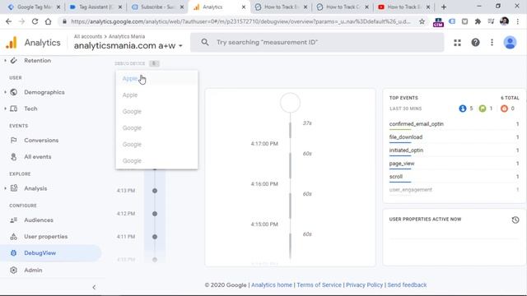Collapse the sidebar with left chevron
This screenshot has height=296, width=527.
(94, 287)
